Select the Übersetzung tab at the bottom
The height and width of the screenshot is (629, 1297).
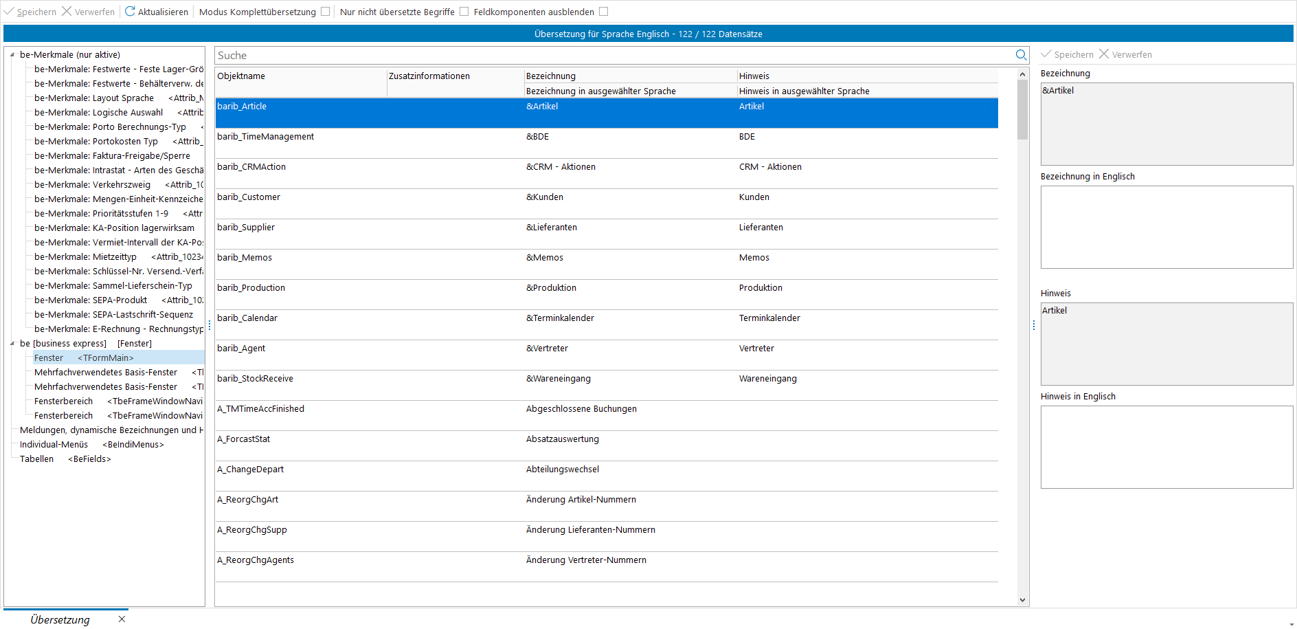(60, 619)
